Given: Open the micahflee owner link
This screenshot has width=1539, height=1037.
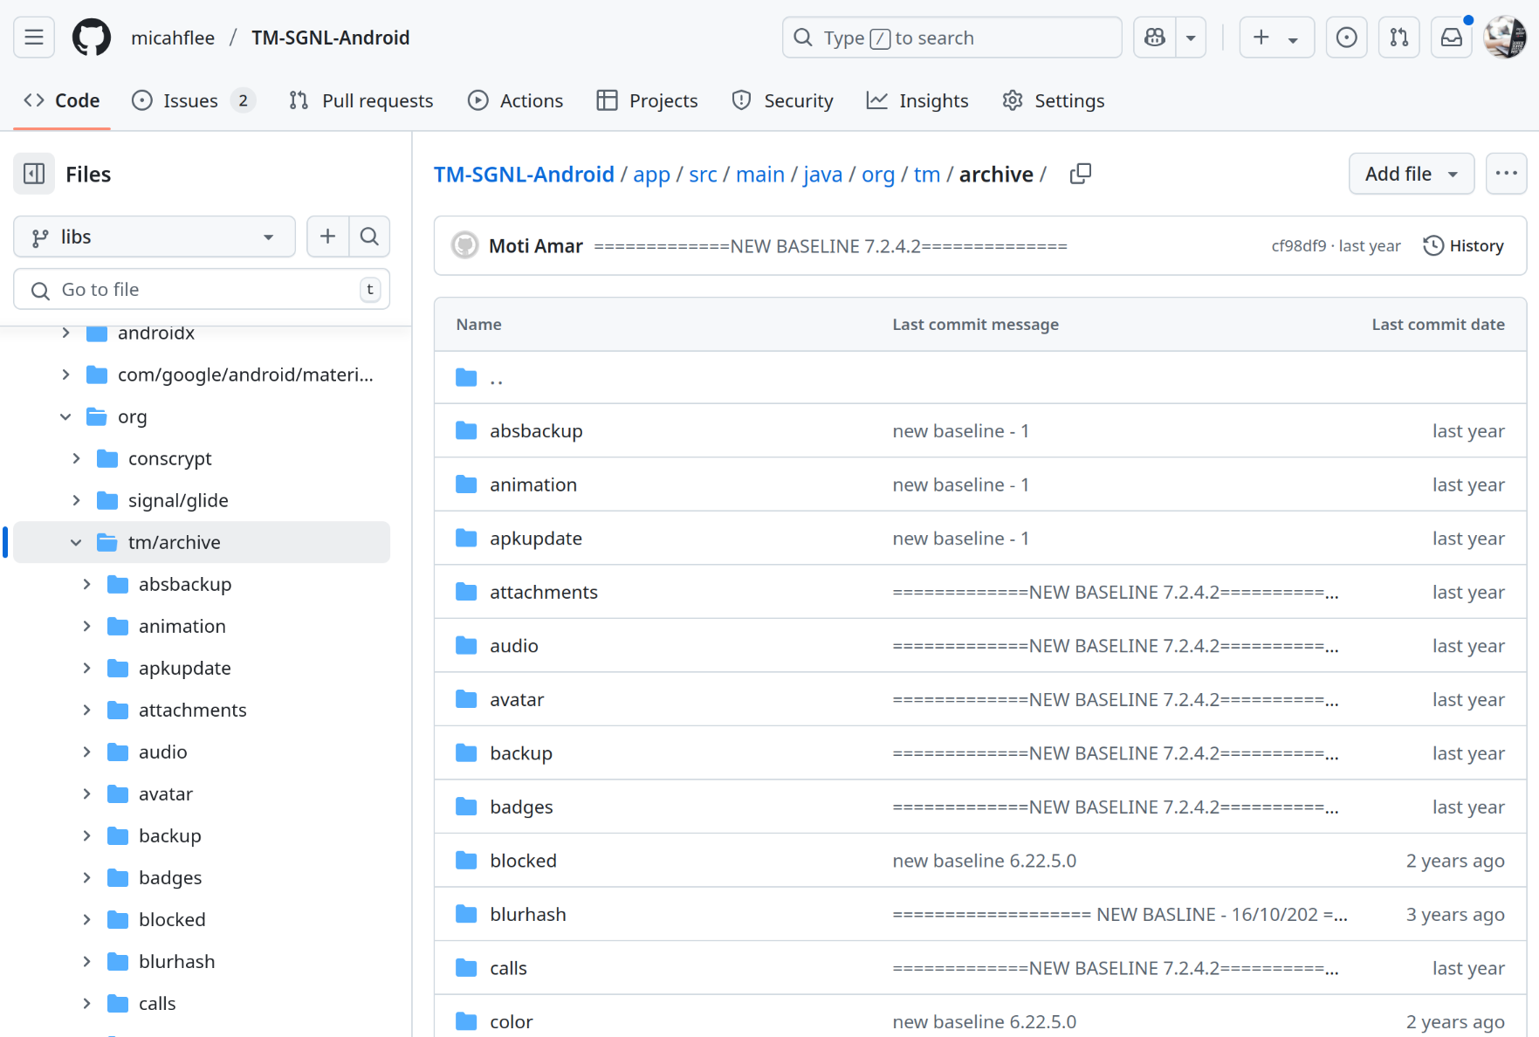Looking at the screenshot, I should 173,38.
